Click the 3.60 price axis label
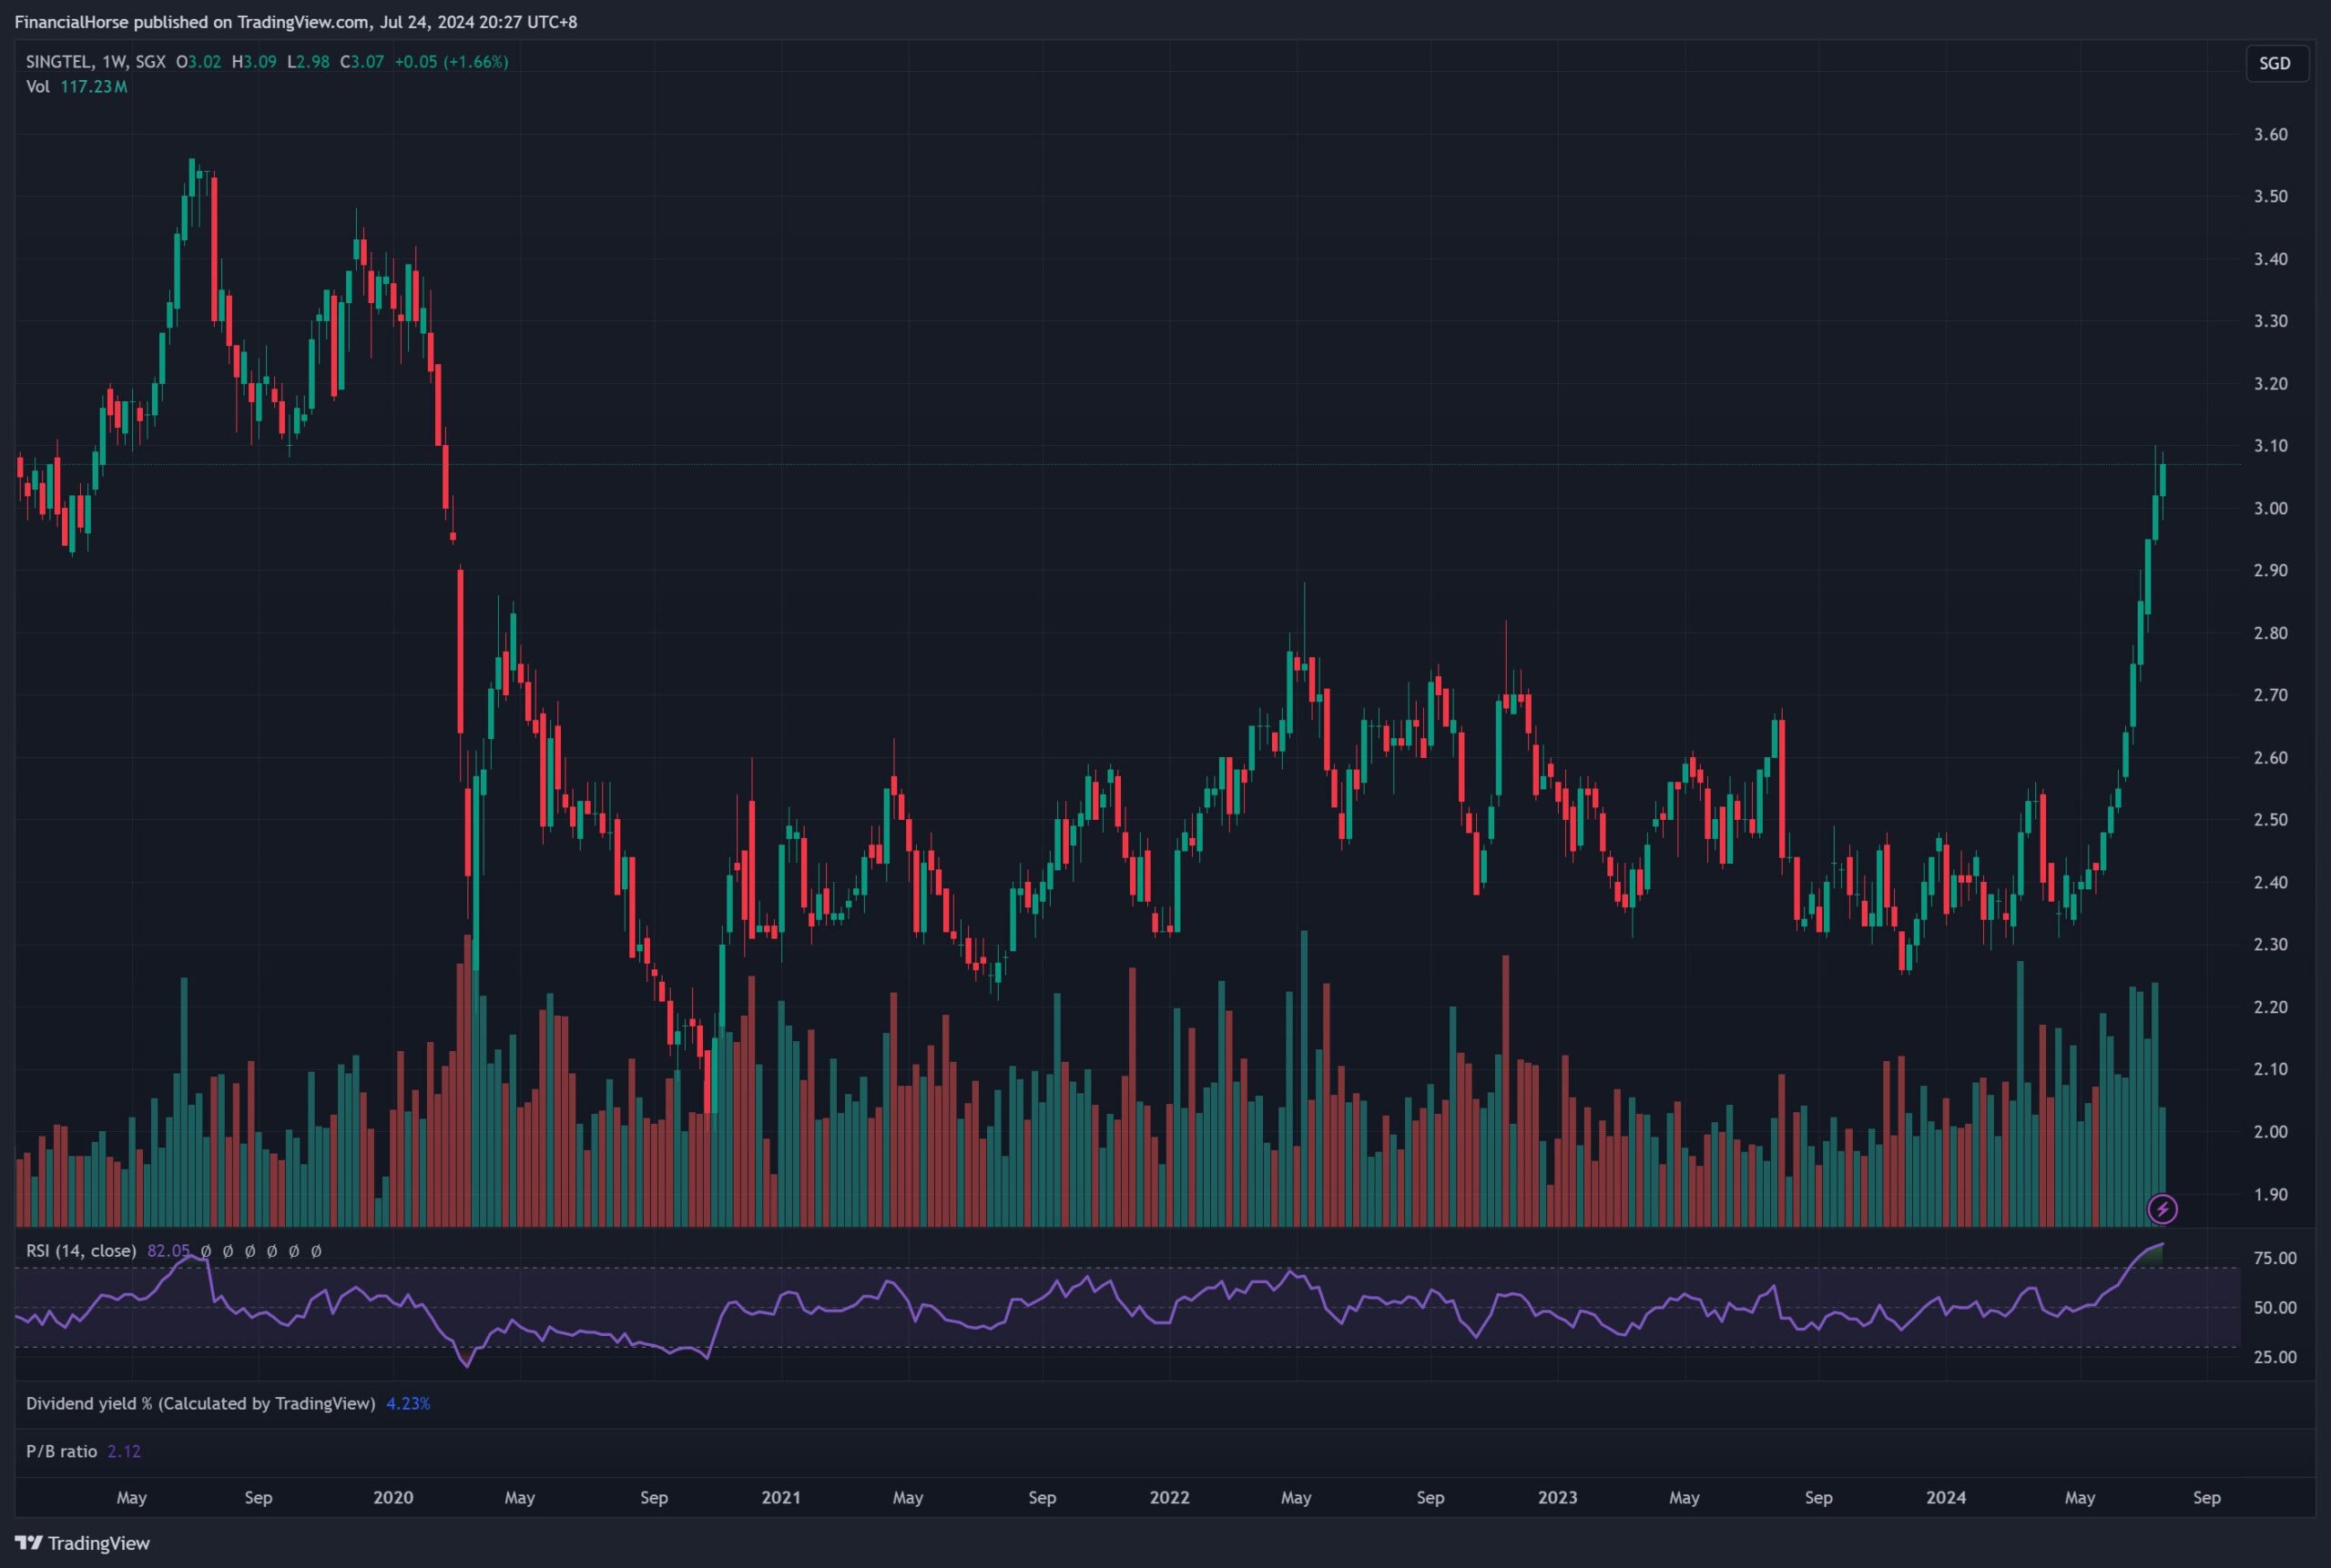 pyautogui.click(x=2270, y=135)
